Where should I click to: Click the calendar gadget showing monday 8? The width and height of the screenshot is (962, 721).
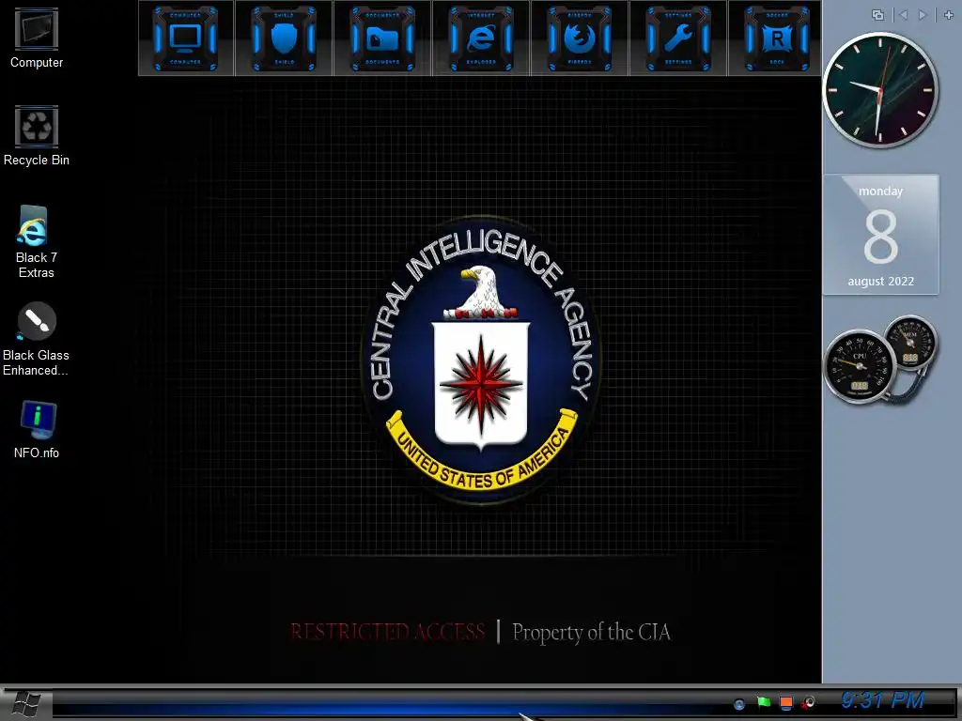(x=880, y=235)
